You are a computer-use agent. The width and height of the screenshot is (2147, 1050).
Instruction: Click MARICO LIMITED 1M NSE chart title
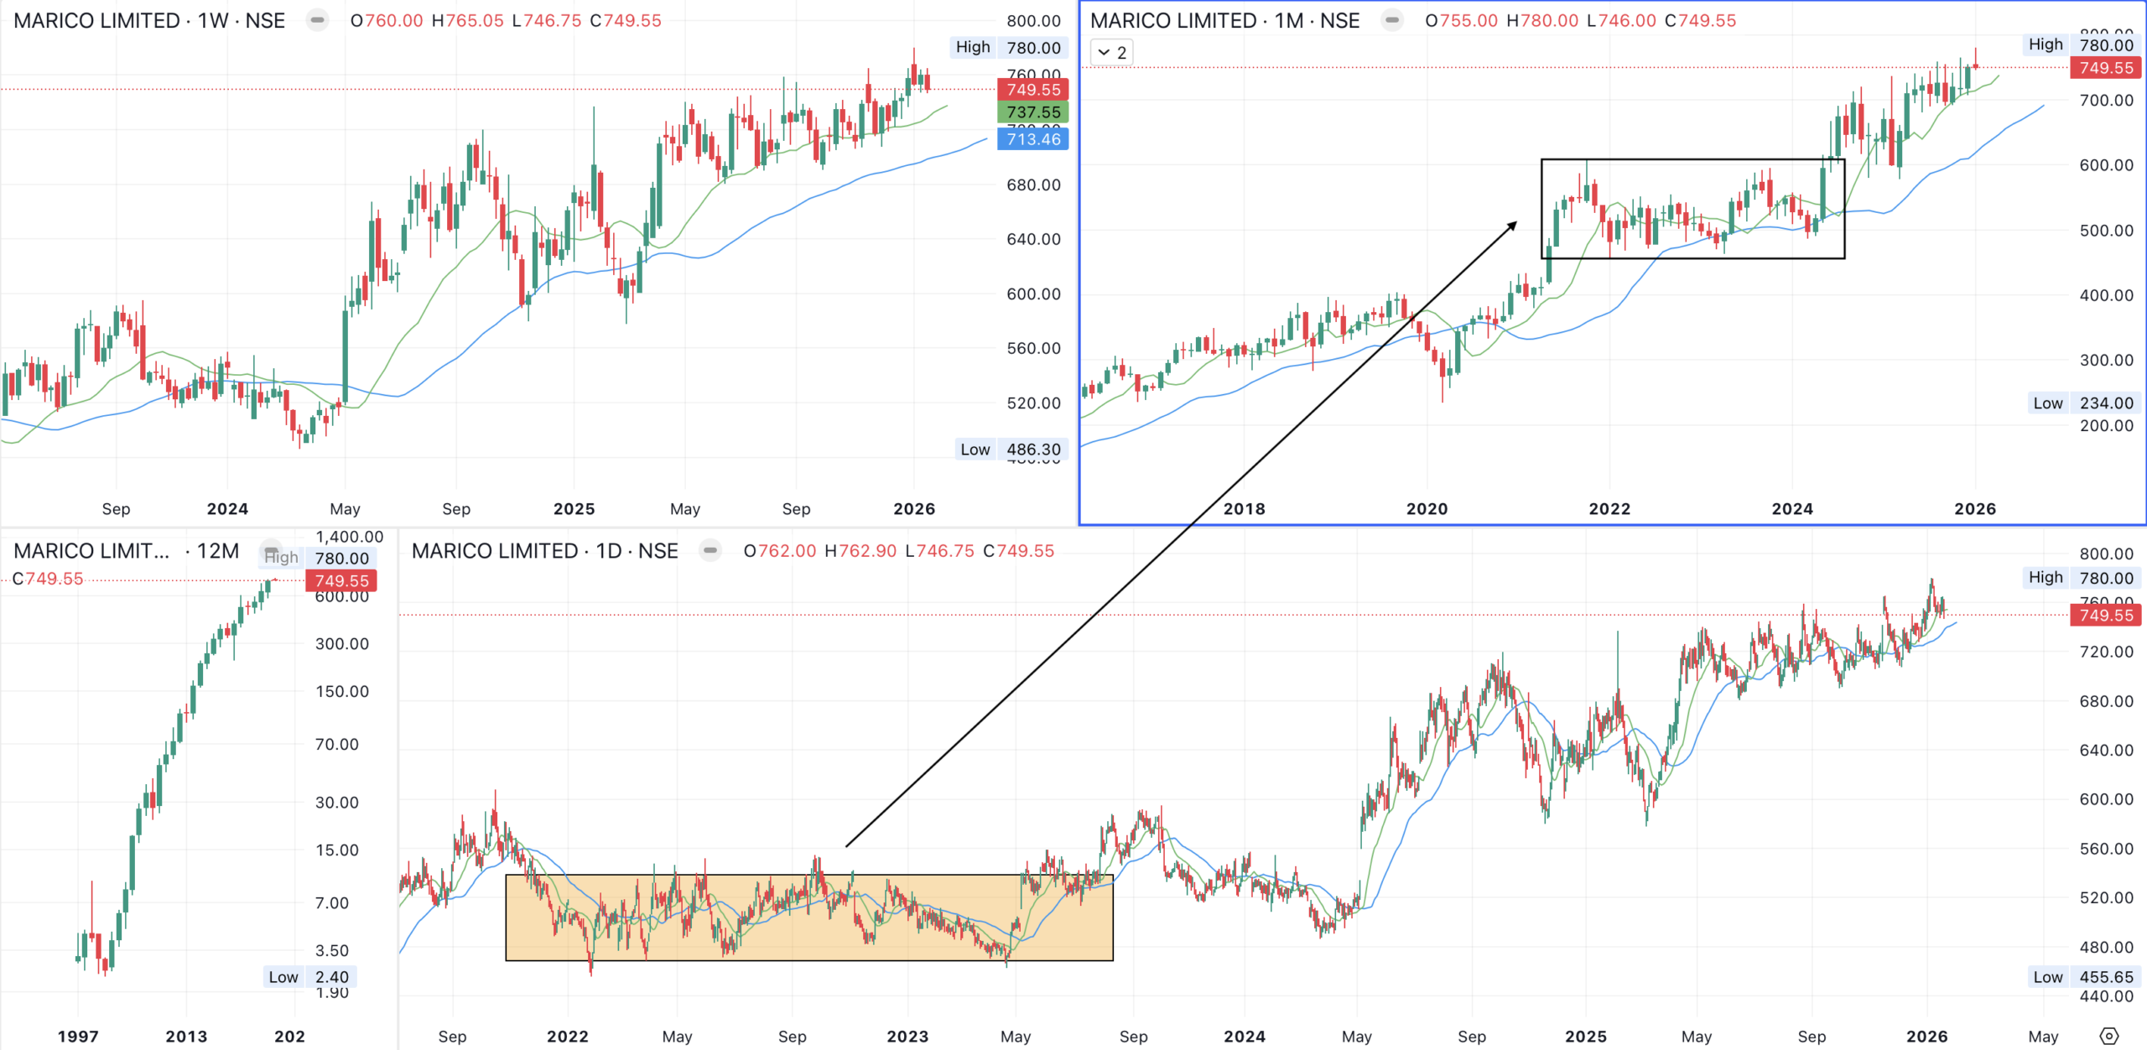1224,20
